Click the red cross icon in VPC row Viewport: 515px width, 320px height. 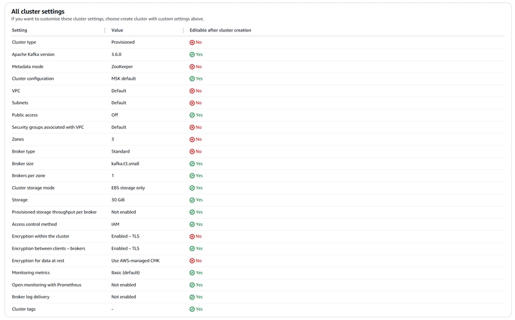(192, 91)
